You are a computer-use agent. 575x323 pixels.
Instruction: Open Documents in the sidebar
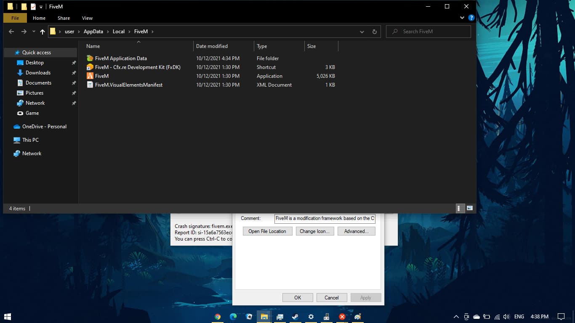click(38, 83)
